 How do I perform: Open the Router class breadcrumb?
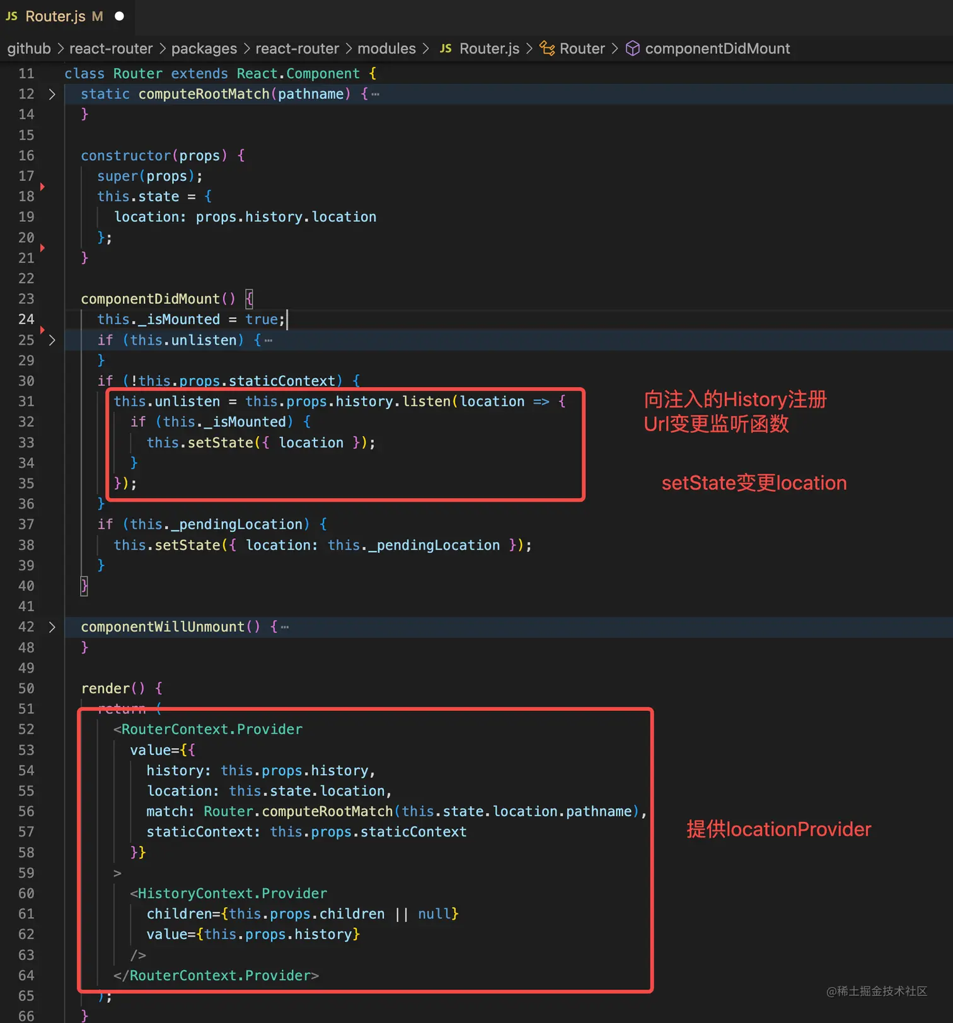tap(582, 49)
